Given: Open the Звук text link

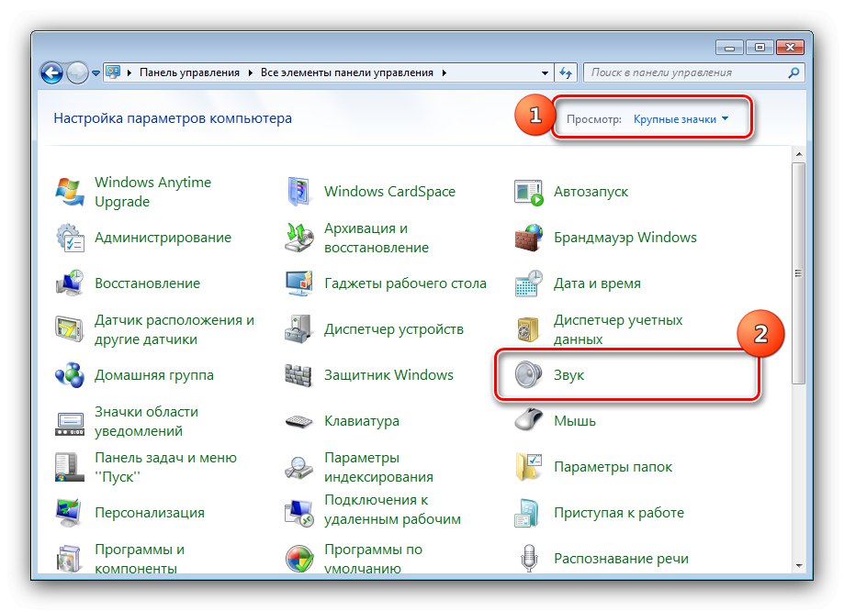Looking at the screenshot, I should 569,375.
